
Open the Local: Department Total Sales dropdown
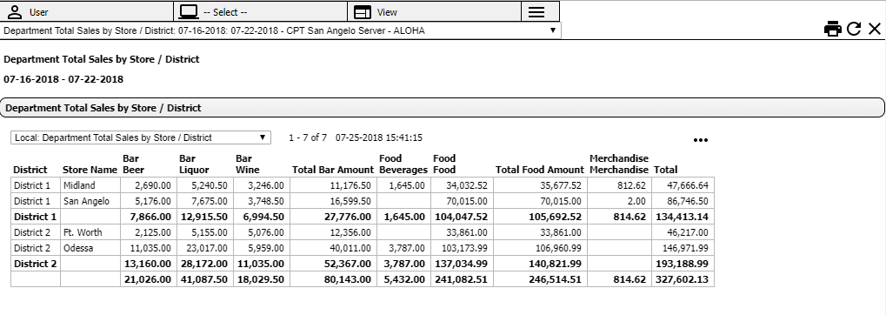(141, 137)
